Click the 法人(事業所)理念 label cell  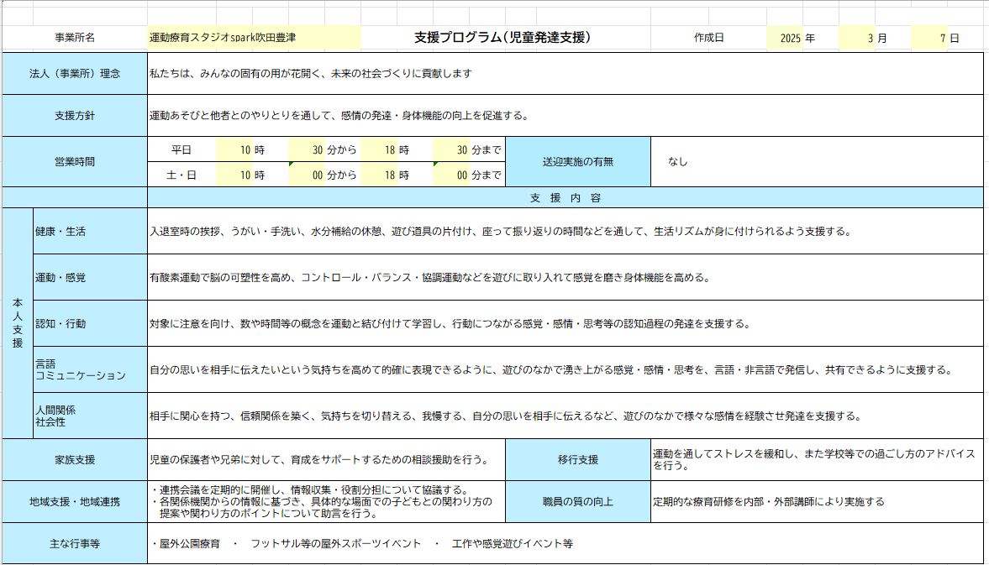[75, 73]
